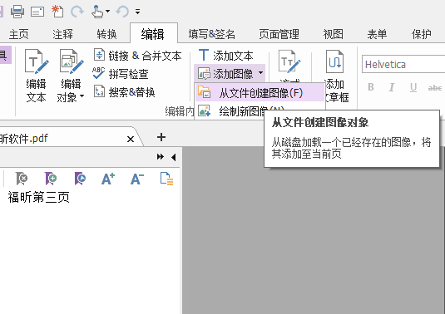This screenshot has width=445, height=314.
Task: Click the bookmark page list icon
Action: 166,179
